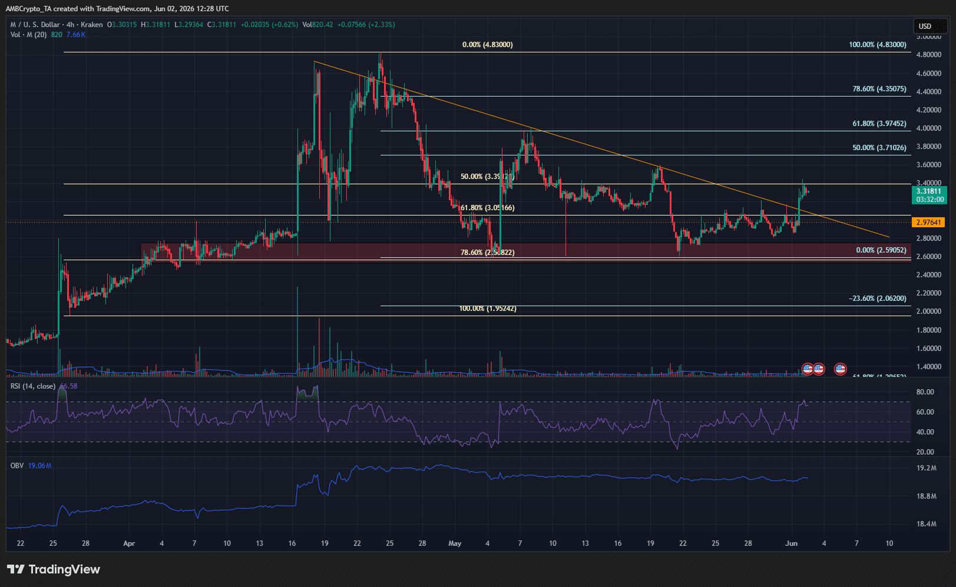
Task: Click the RSI (14, close) indicator legend
Action: pos(33,386)
